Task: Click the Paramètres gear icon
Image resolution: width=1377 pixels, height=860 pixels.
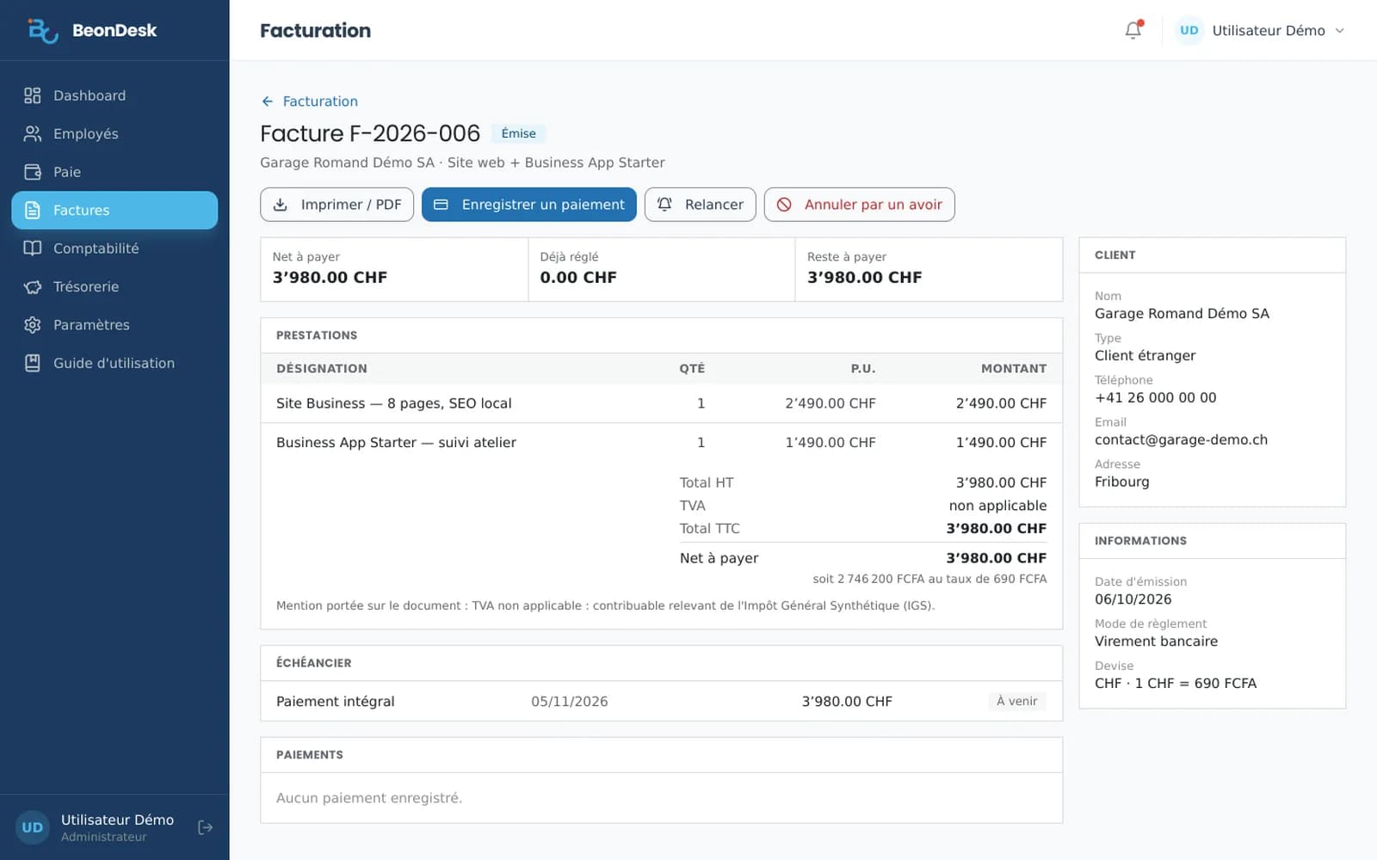Action: point(33,325)
